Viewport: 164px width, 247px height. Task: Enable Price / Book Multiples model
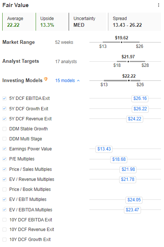pyautogui.click(x=4, y=189)
